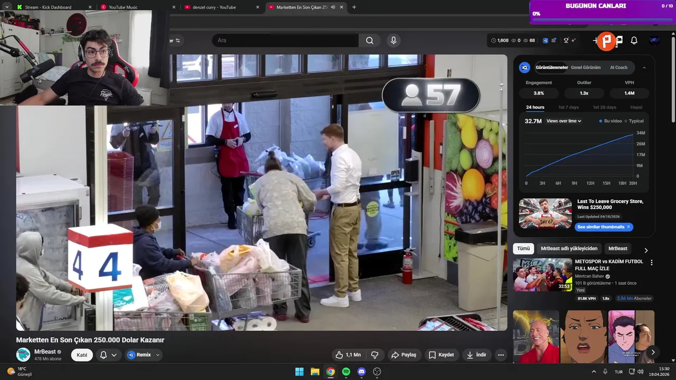Toggle the Bu video chart series
676x380 pixels.
(x=611, y=121)
